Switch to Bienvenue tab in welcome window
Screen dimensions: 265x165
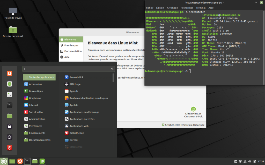point(71,39)
